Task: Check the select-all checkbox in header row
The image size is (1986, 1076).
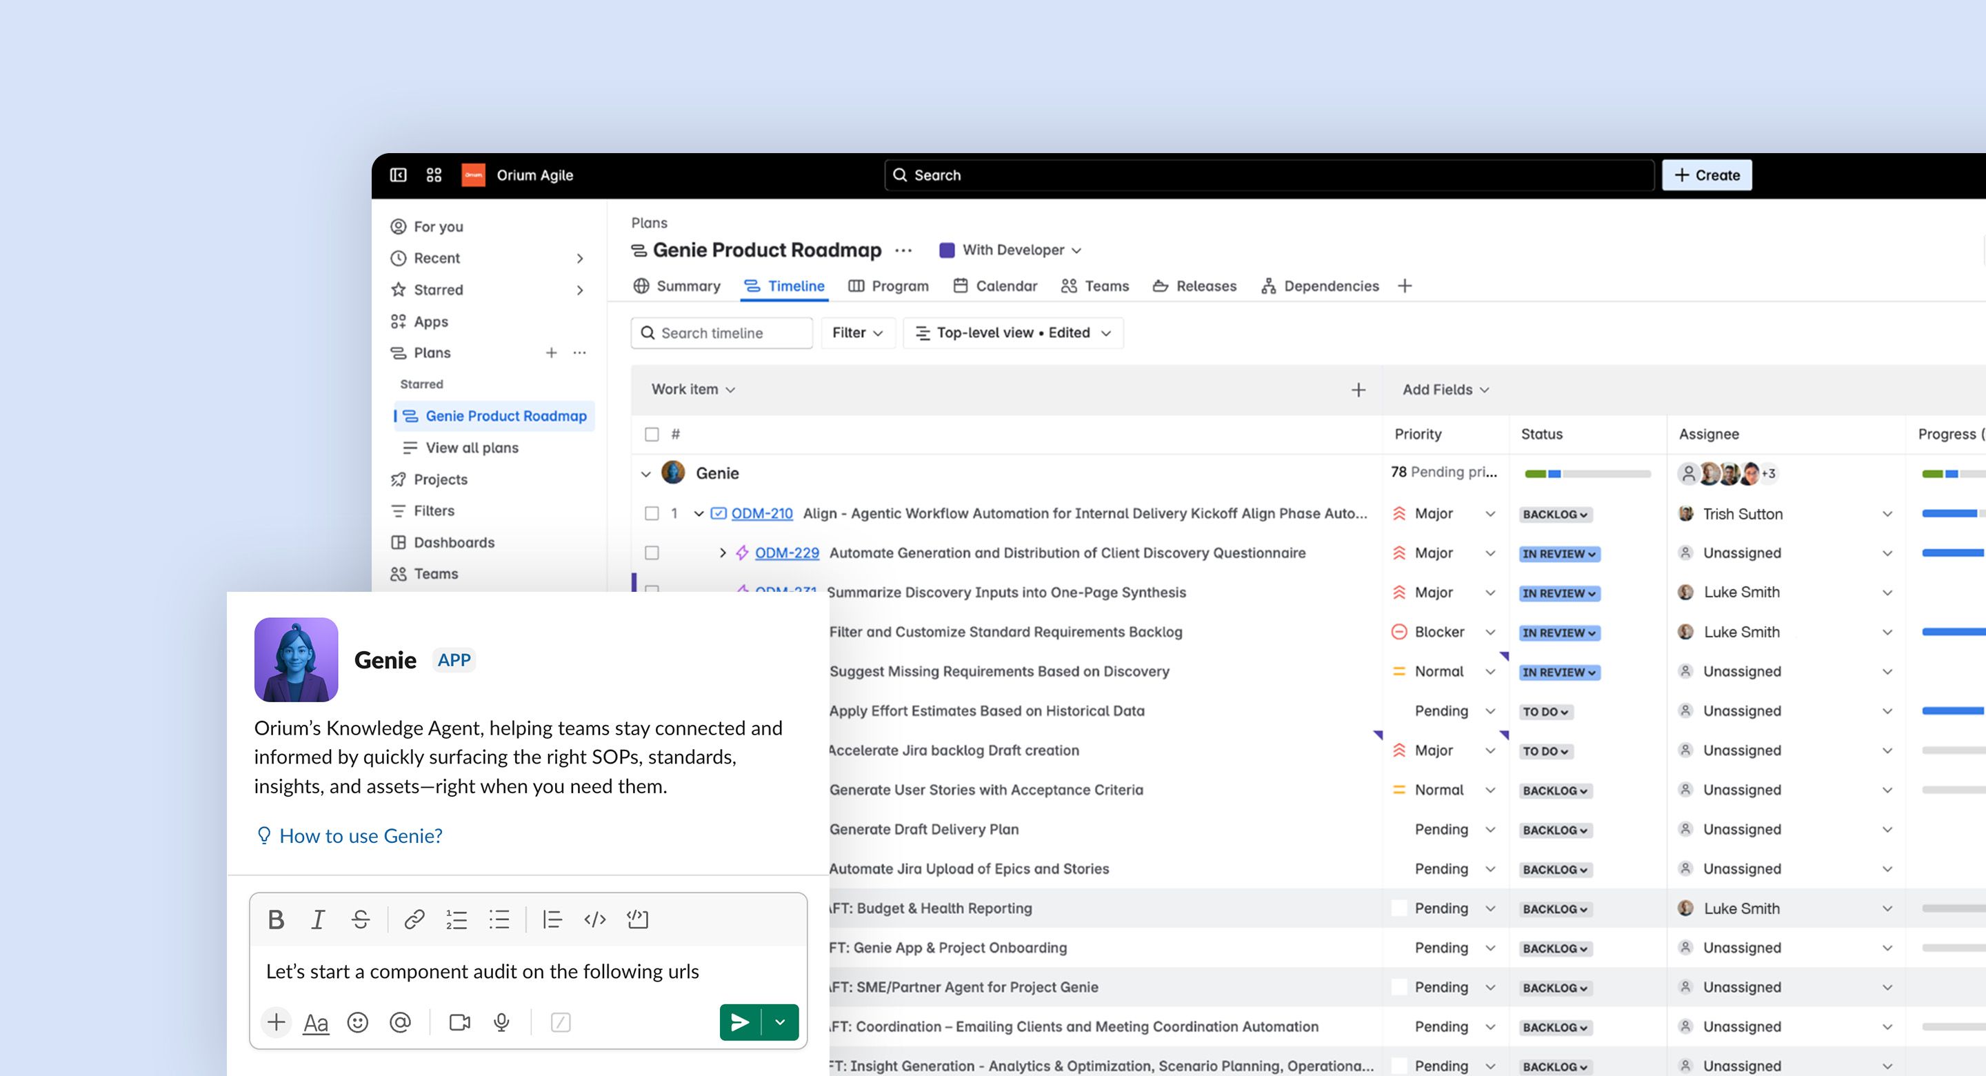Action: point(652,433)
